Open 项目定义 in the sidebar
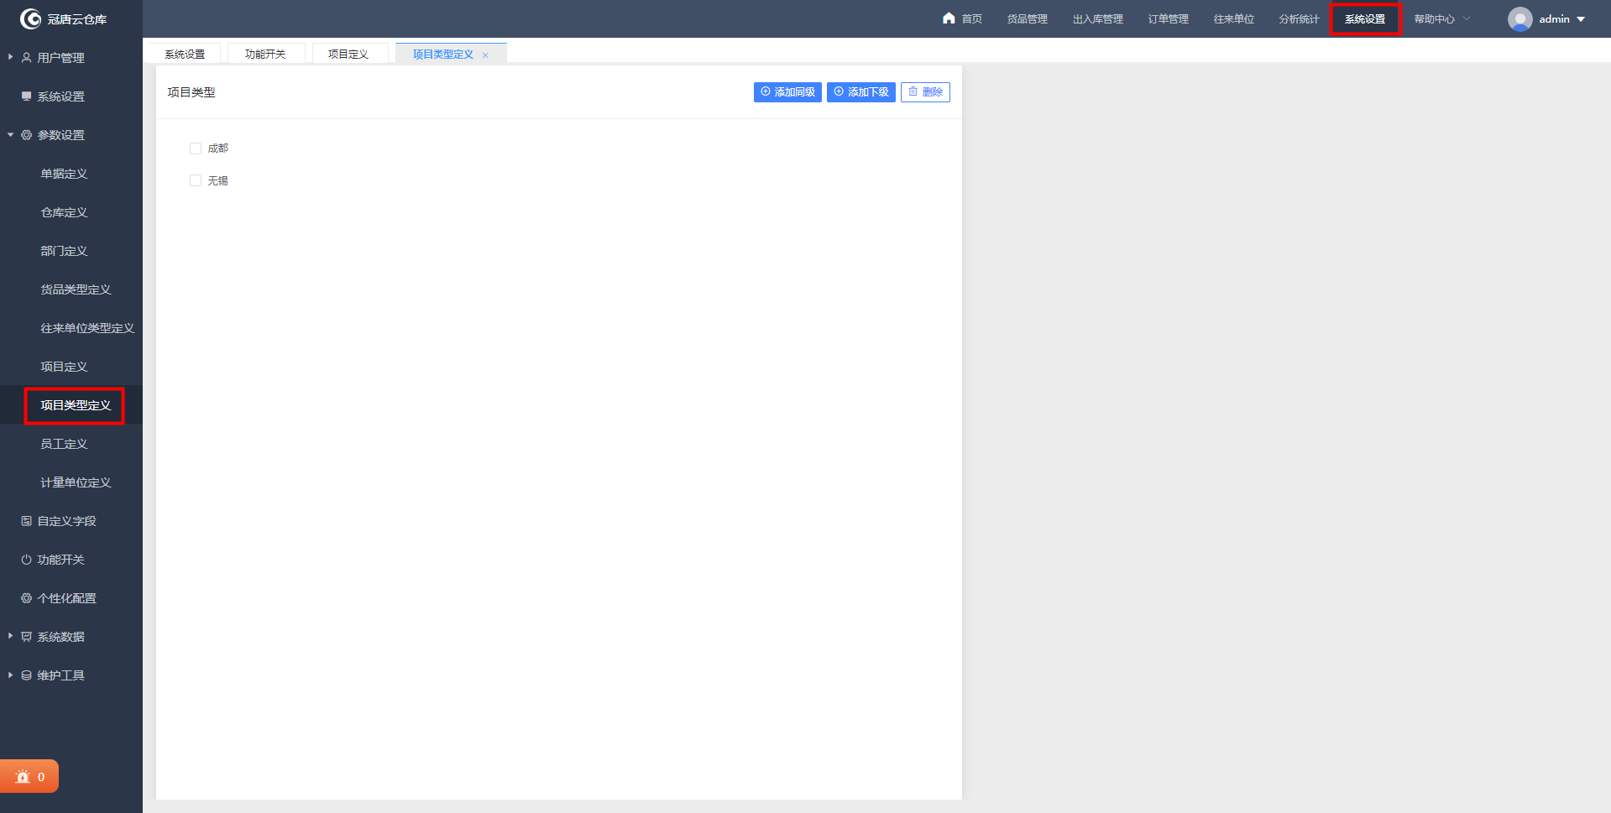The width and height of the screenshot is (1611, 813). tap(64, 367)
